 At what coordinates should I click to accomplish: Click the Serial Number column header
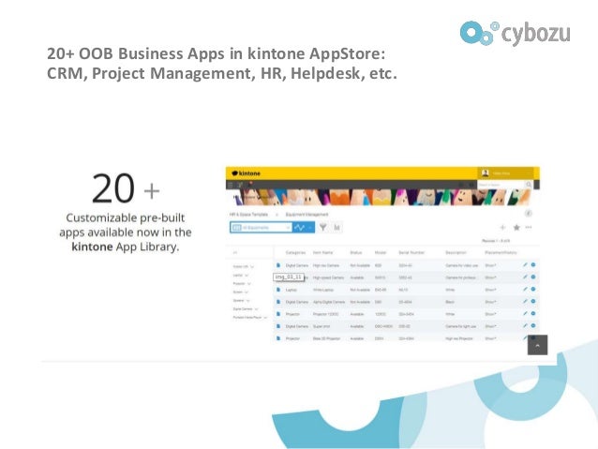coord(411,252)
